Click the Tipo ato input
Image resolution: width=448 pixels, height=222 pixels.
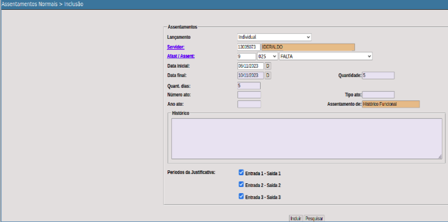click(x=378, y=95)
